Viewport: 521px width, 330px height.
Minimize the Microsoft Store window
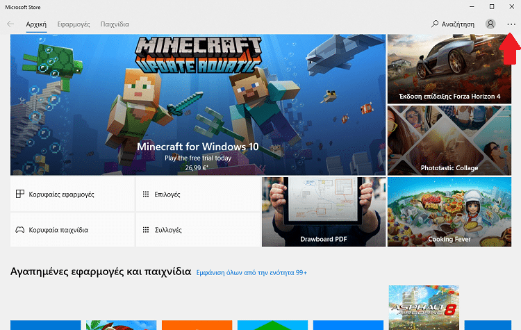coord(472,7)
